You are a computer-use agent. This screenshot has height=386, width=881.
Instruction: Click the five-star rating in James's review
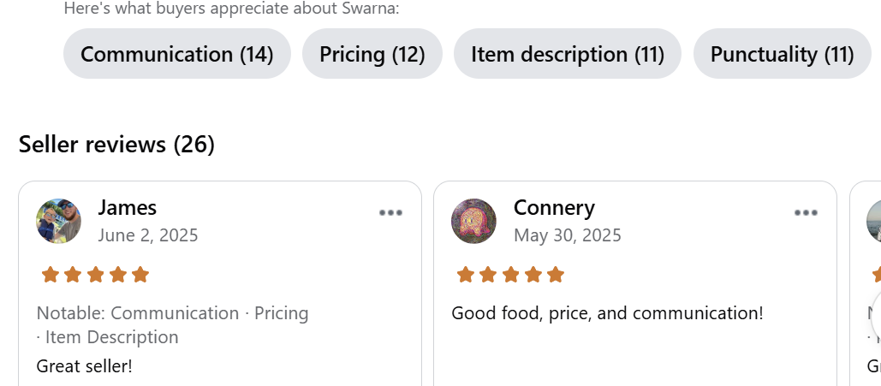[x=95, y=275]
